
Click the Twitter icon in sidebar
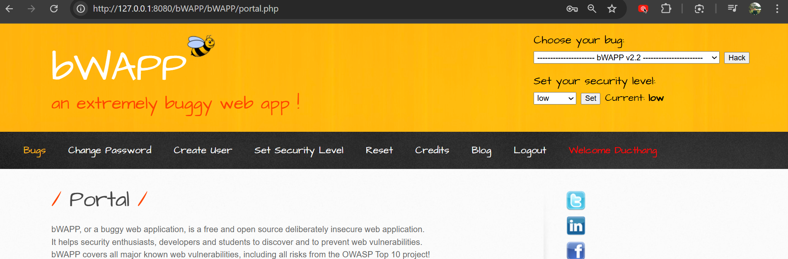575,201
